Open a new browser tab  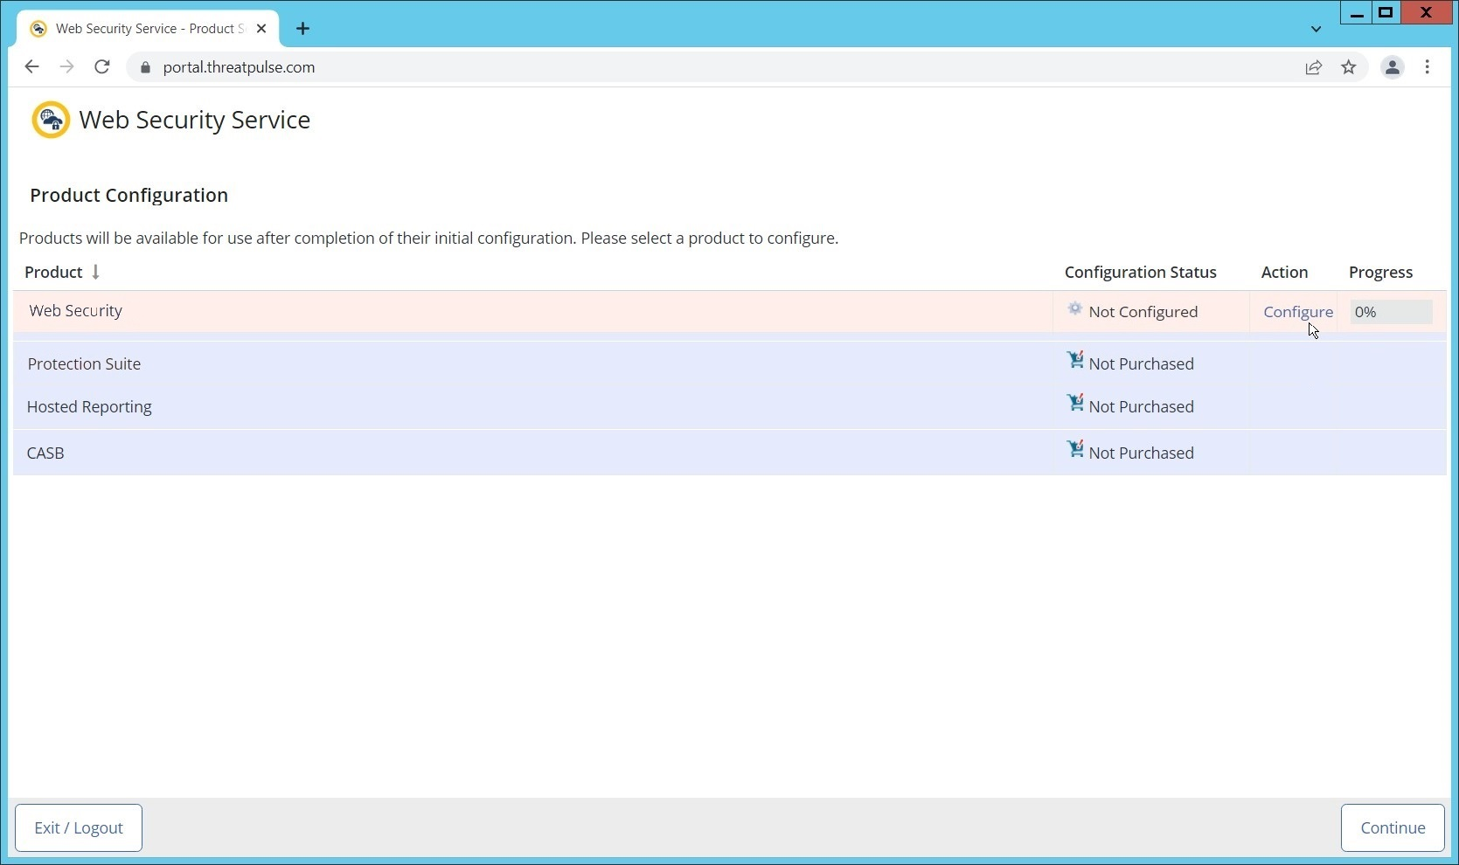(x=302, y=29)
